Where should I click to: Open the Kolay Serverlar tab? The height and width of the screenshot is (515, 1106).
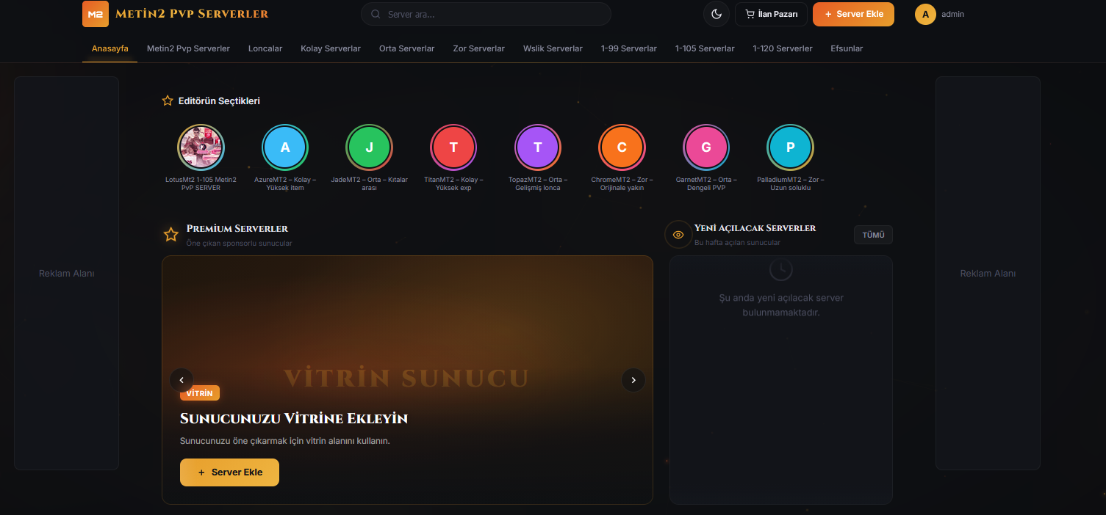point(331,48)
